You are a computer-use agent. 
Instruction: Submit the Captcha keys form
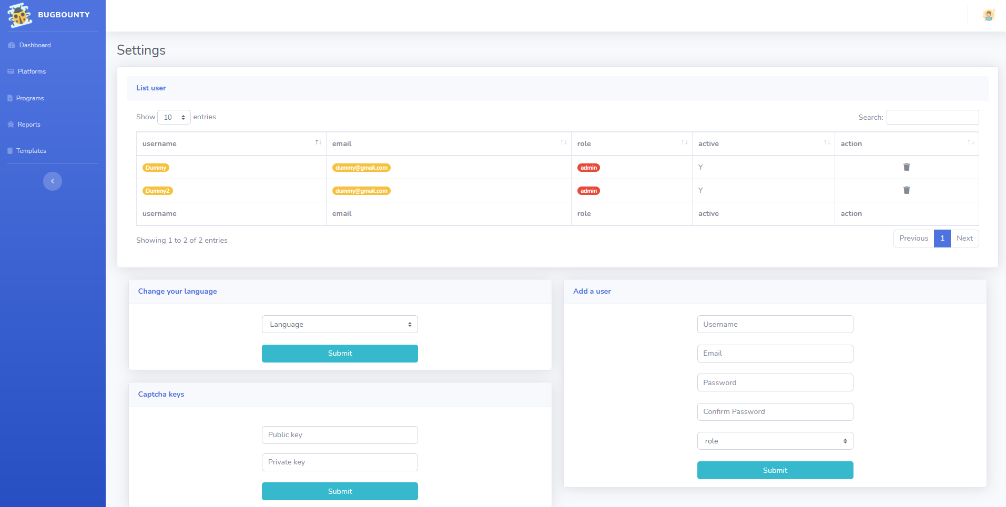340,491
